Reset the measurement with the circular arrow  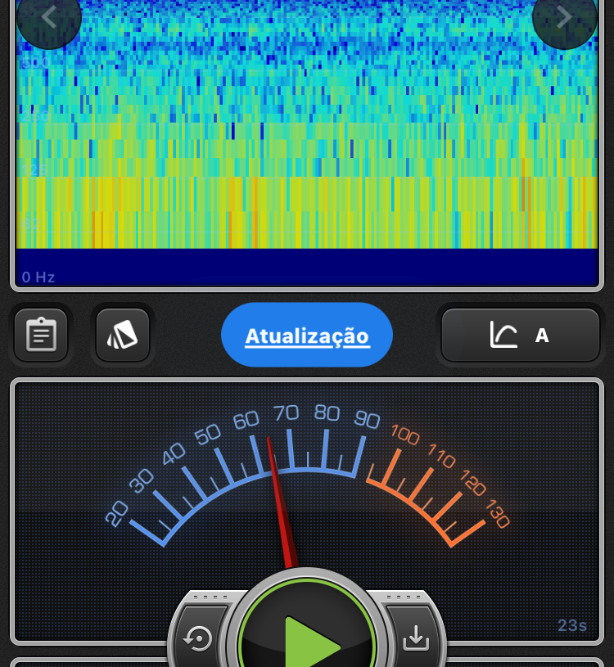point(199,638)
